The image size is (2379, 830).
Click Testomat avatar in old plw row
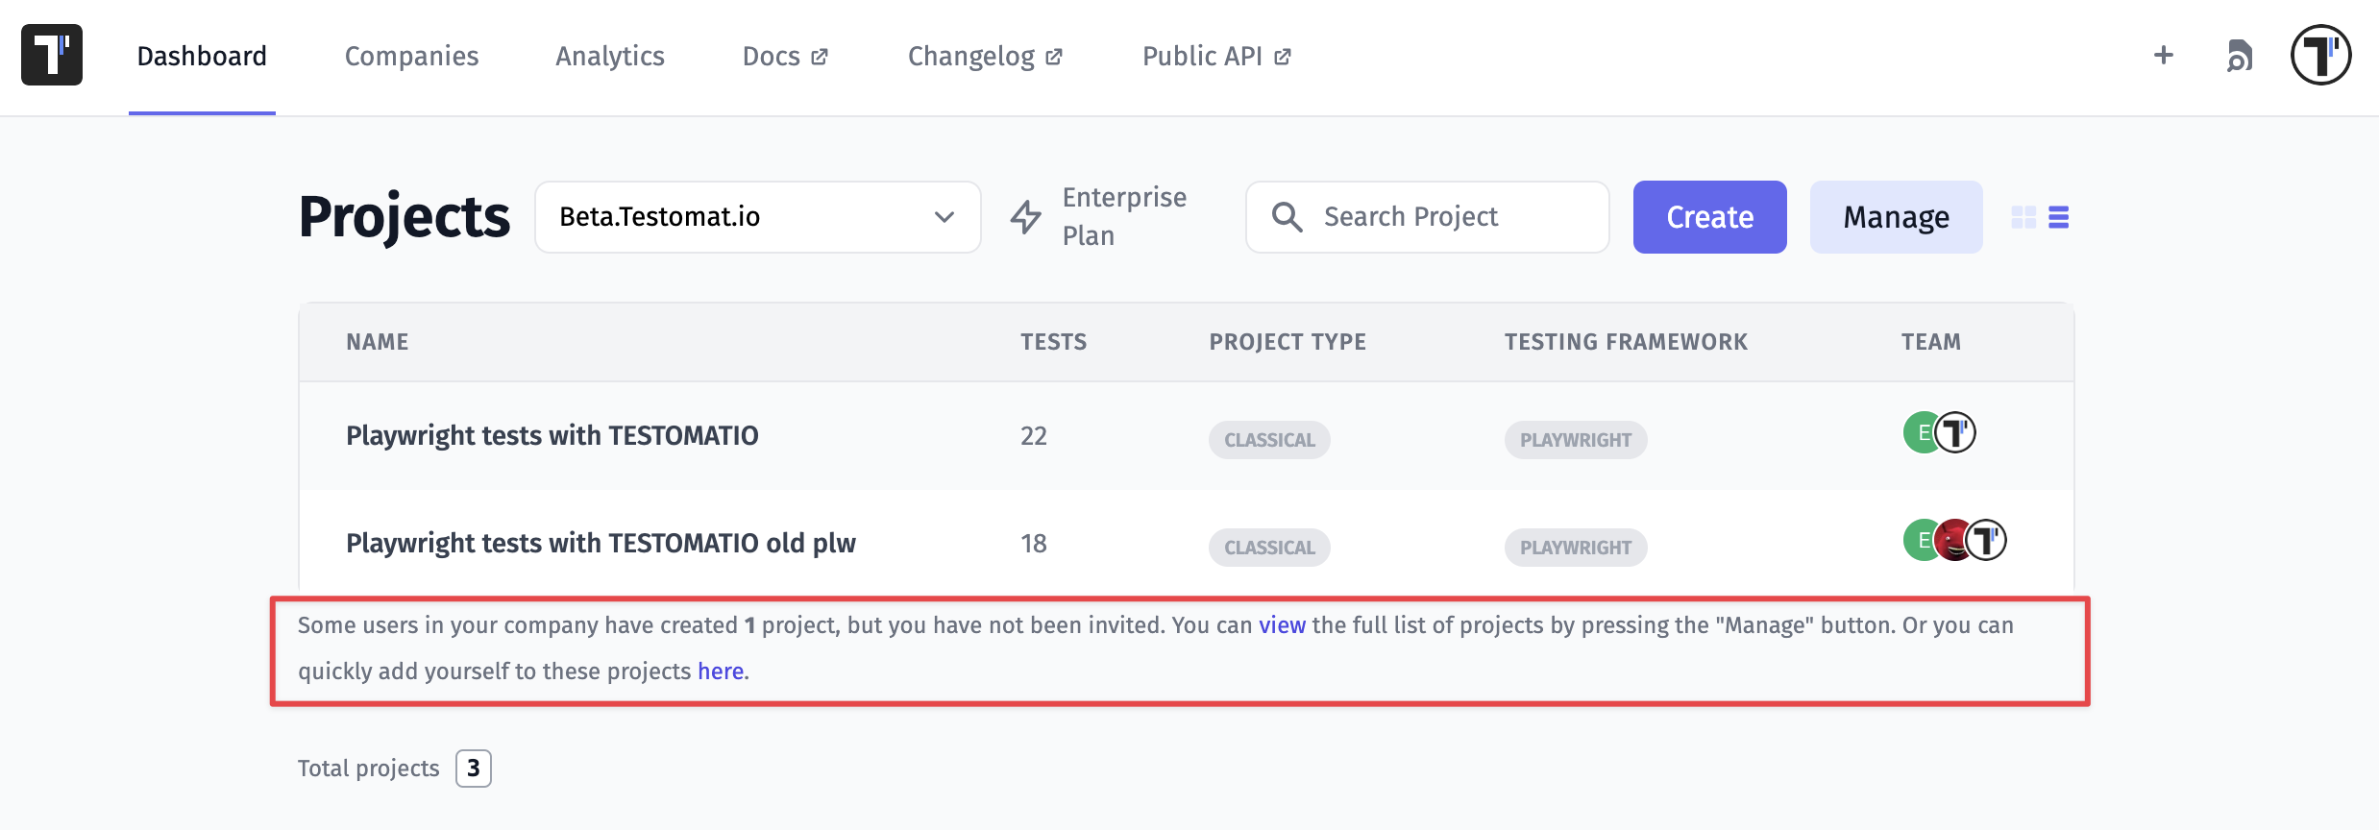(1986, 540)
